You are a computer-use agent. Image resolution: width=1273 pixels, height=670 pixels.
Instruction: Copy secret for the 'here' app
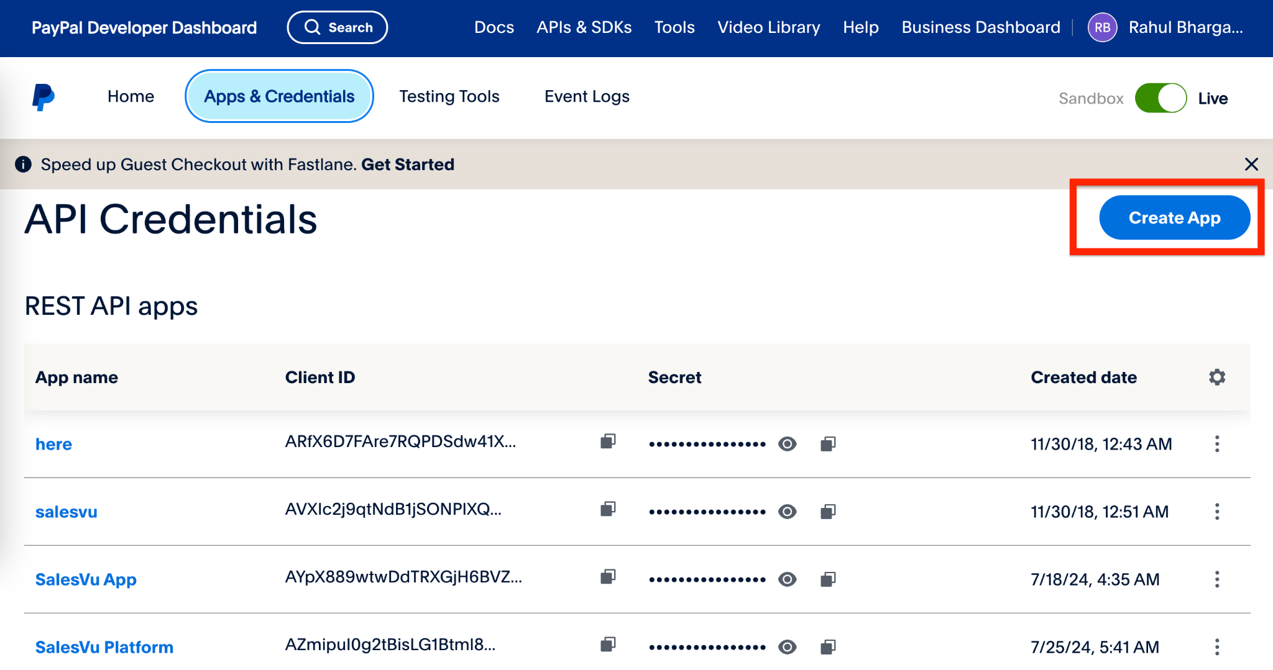point(828,444)
